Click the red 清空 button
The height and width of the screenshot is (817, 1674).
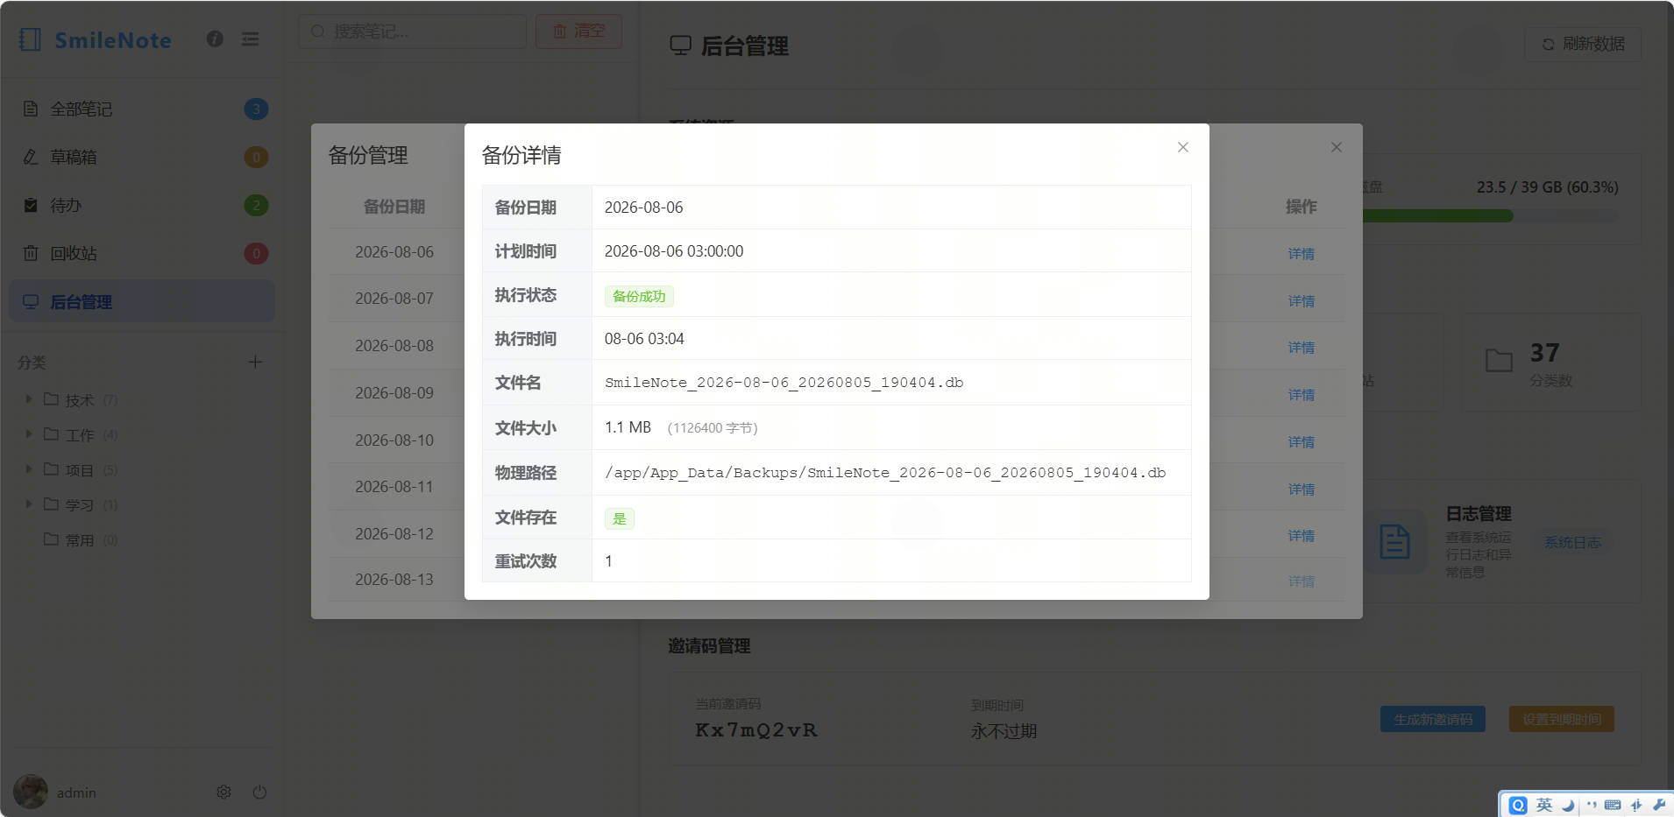pos(578,32)
